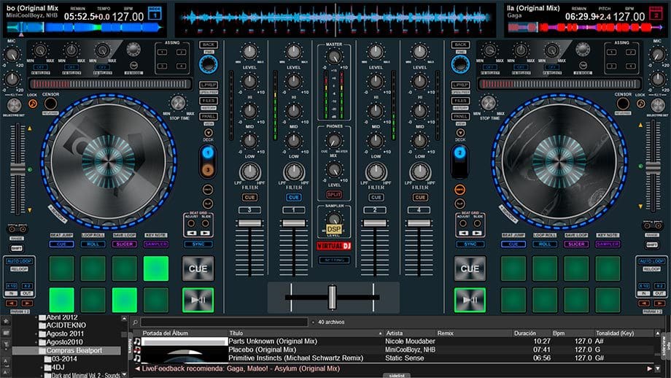Select deck 1 on left deck switch
The image size is (671, 378).
pos(208,153)
